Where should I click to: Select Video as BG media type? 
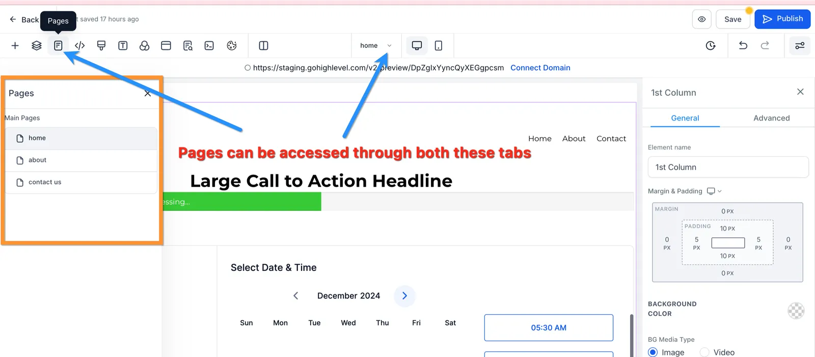click(x=704, y=352)
